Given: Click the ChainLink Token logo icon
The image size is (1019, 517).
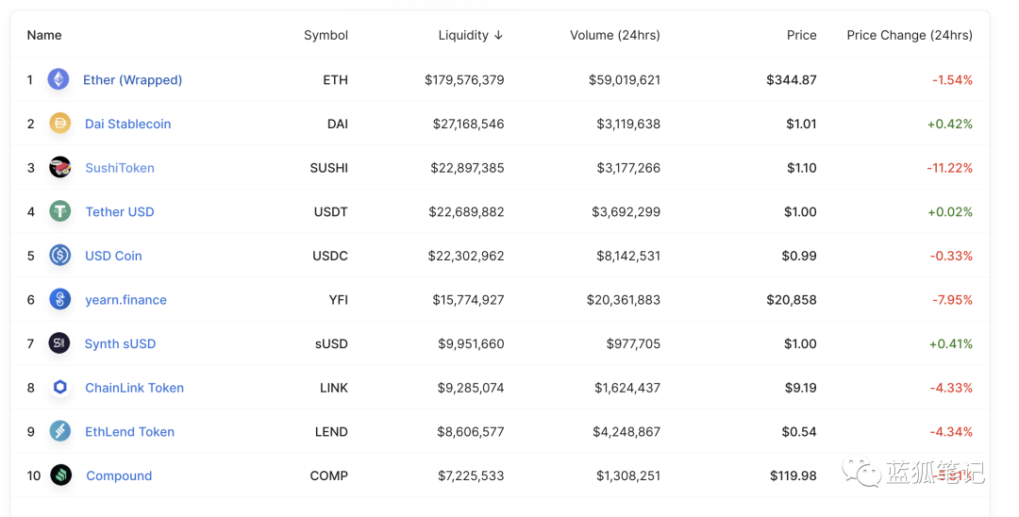Looking at the screenshot, I should tap(59, 387).
